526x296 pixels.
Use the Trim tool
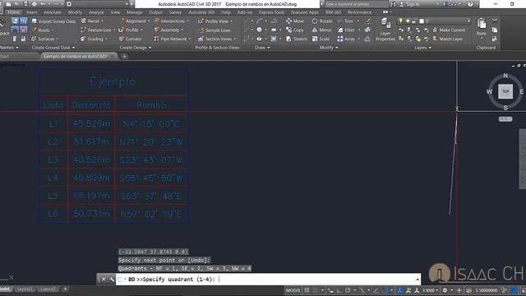pyautogui.click(x=345, y=21)
